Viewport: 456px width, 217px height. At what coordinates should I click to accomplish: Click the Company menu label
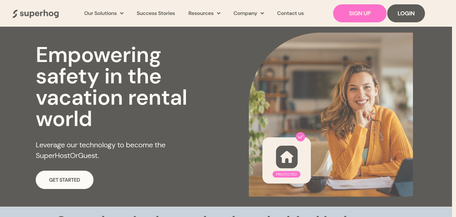pos(245,13)
